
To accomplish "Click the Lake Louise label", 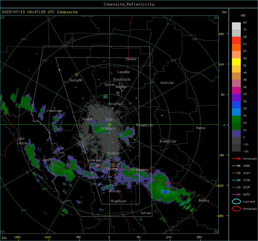I will [x=22, y=141].
